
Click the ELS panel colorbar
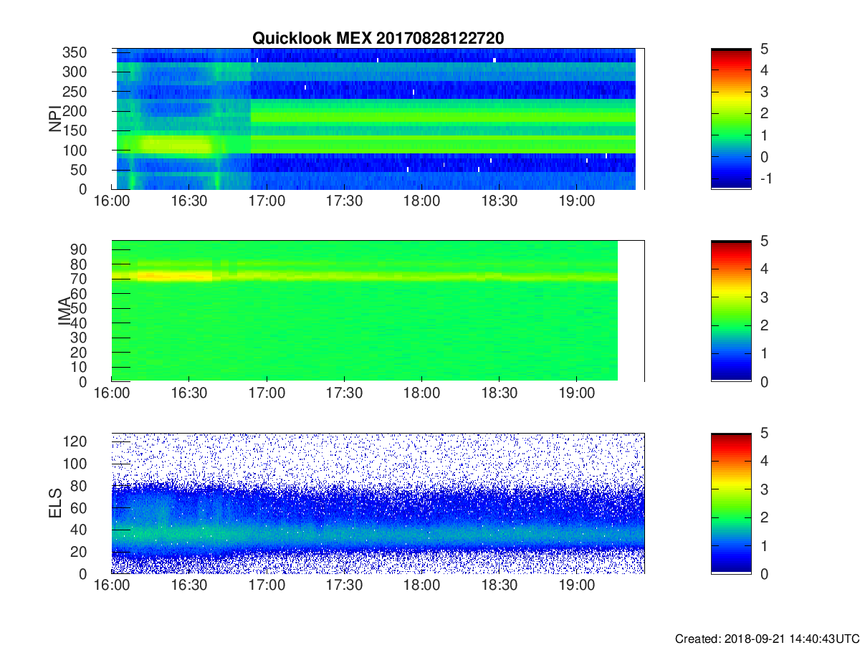point(731,503)
